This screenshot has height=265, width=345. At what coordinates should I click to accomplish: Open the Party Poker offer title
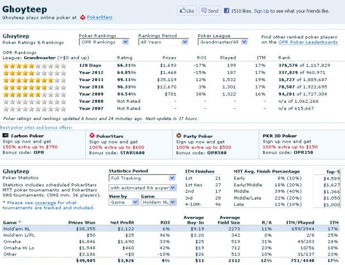coord(198,136)
